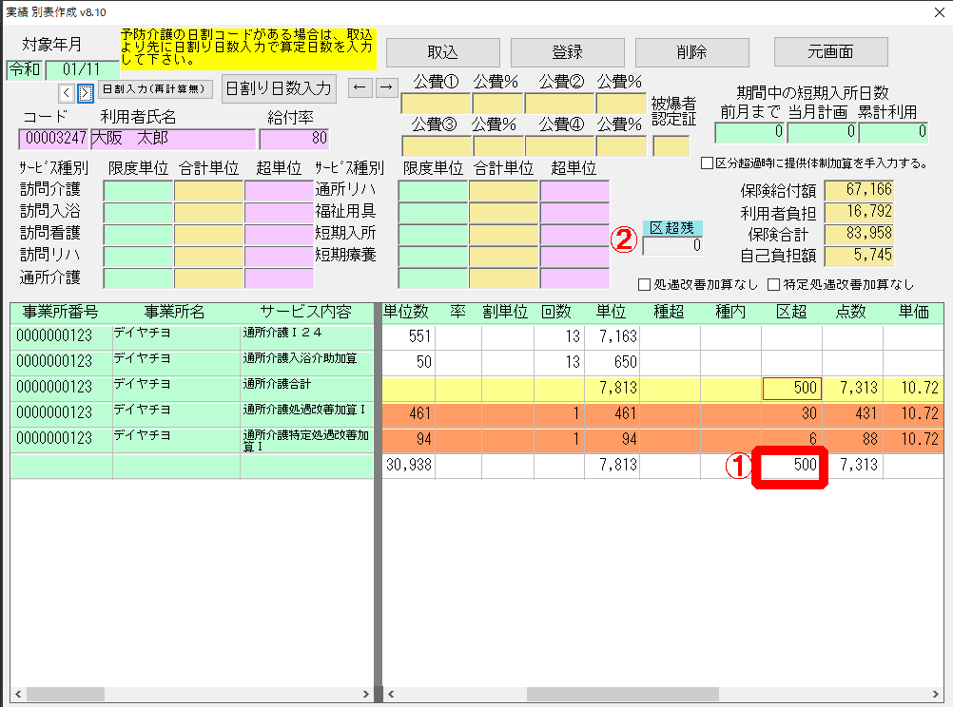
Task: Toggle 特定処遇改善加算なし checkbox
Action: (773, 284)
